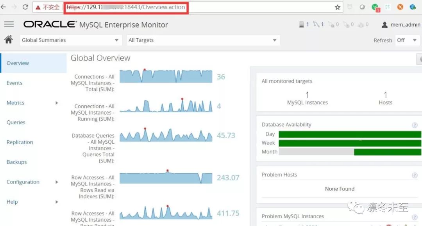
Task: Show help for Problem Hosts
Action: 415,175
